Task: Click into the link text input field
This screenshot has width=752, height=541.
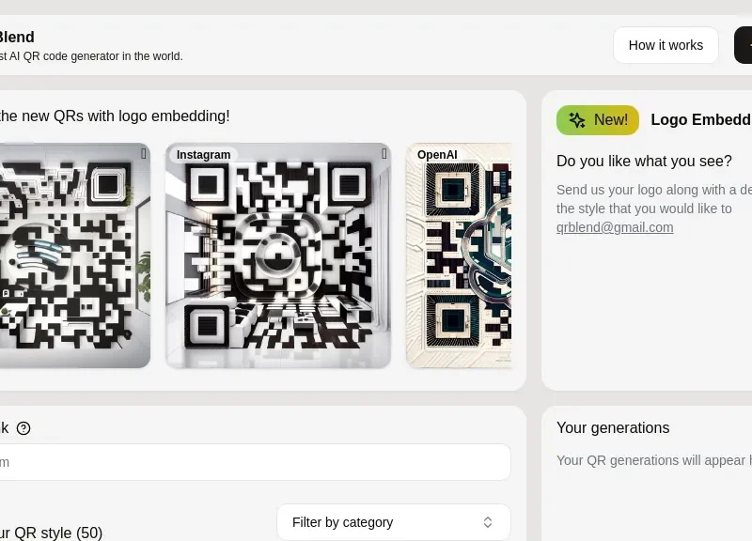Action: 254,462
